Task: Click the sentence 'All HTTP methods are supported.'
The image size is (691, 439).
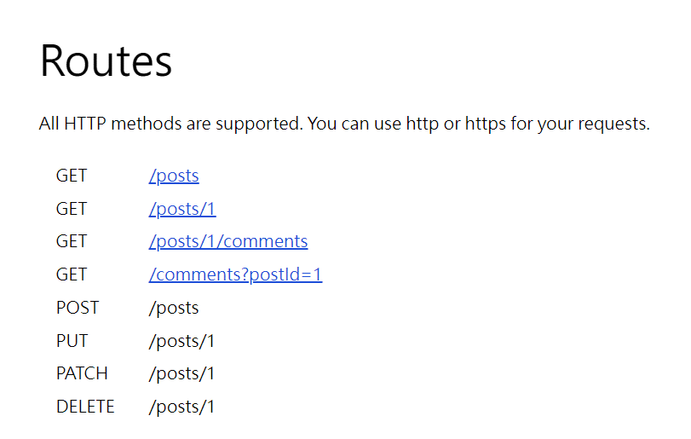Action: click(171, 124)
